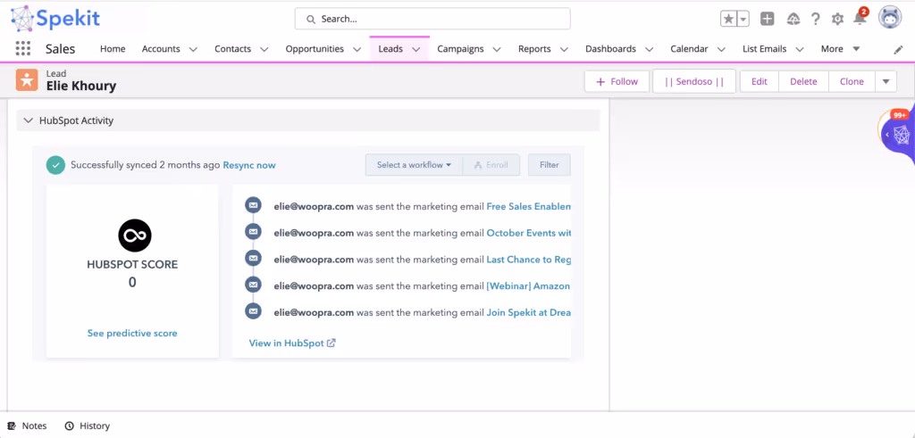Click the Spekit logo
The width and height of the screenshot is (915, 438).
(55, 18)
